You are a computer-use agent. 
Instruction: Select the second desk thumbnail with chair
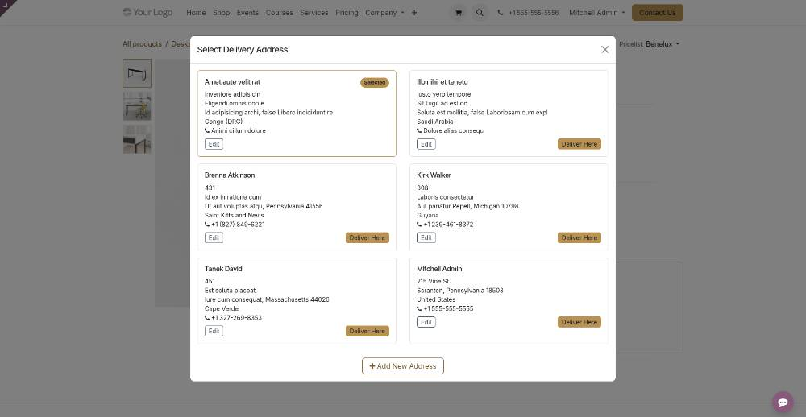coord(137,105)
